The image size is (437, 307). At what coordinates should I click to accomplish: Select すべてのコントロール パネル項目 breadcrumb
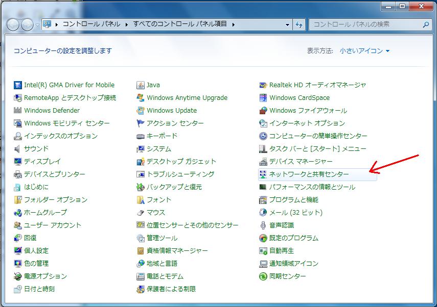click(180, 24)
